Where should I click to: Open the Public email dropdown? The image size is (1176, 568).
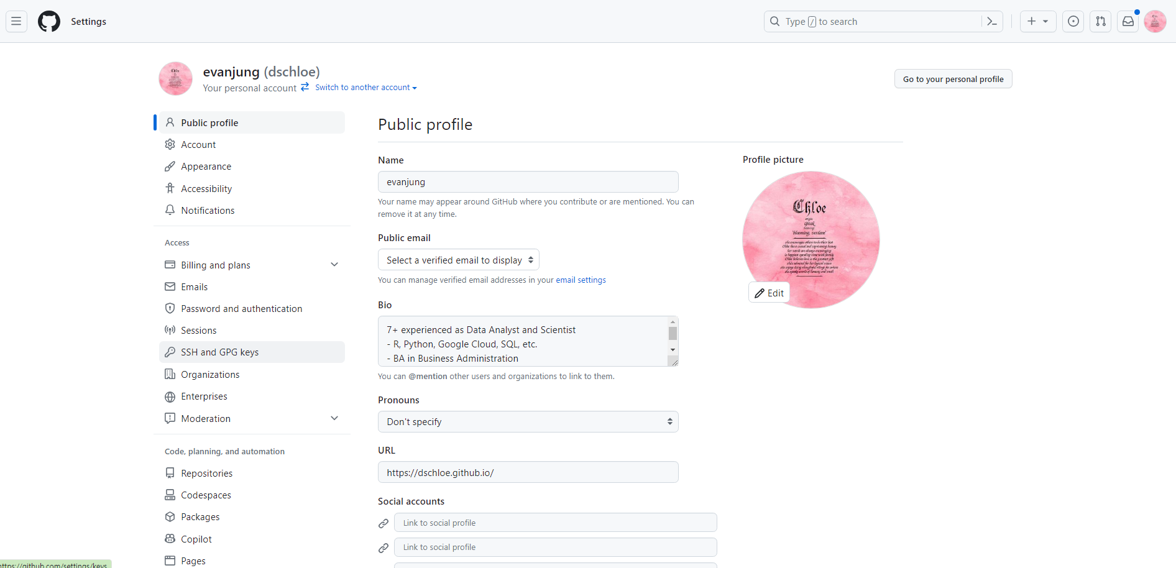click(459, 260)
